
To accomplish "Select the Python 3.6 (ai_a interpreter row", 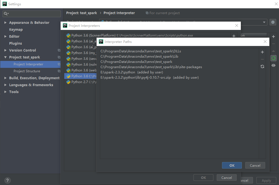I will pyautogui.click(x=81, y=41).
